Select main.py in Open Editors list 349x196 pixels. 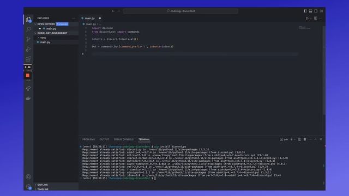[x=51, y=29]
